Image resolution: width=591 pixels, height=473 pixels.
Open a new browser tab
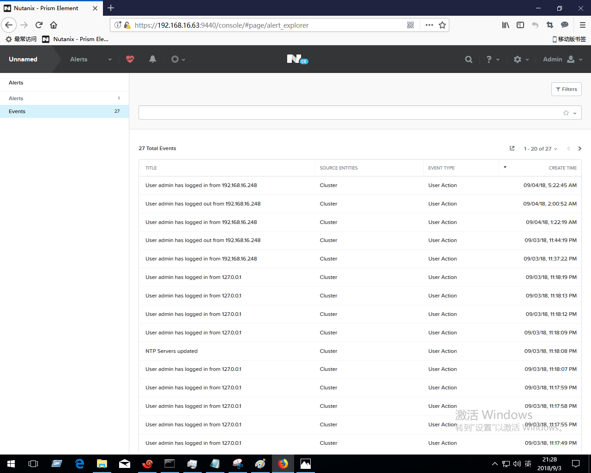click(x=111, y=8)
